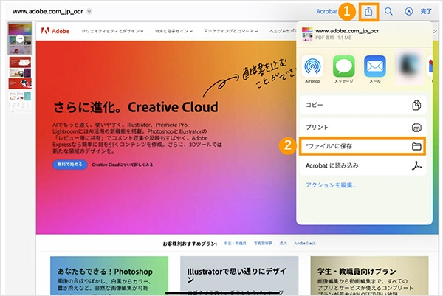The width and height of the screenshot is (443, 296).
Task: Choose プリント in share sheet
Action: point(363,128)
